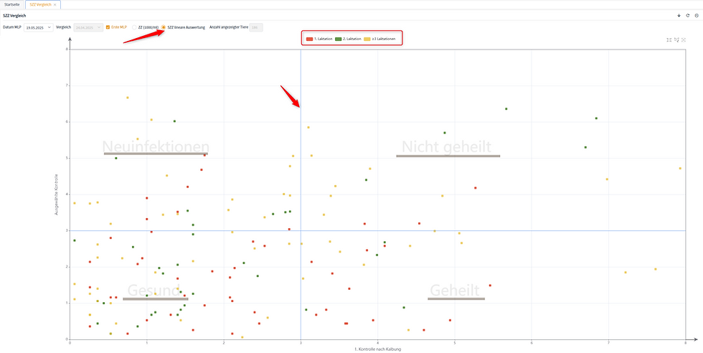Select the ZZ (1000/ml) radio button

[x=134, y=27]
